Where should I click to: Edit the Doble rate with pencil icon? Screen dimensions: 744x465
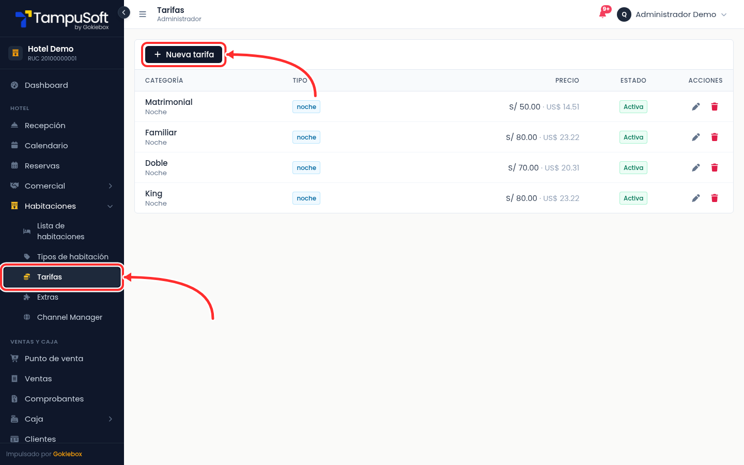coord(696,167)
